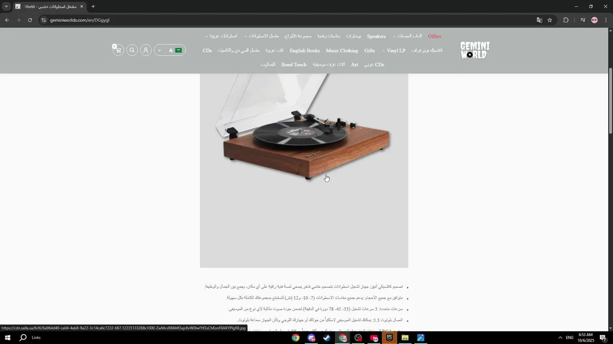Screen dimensions: 613x344
Task: Open Windows taskbar search
Action: (23, 338)
